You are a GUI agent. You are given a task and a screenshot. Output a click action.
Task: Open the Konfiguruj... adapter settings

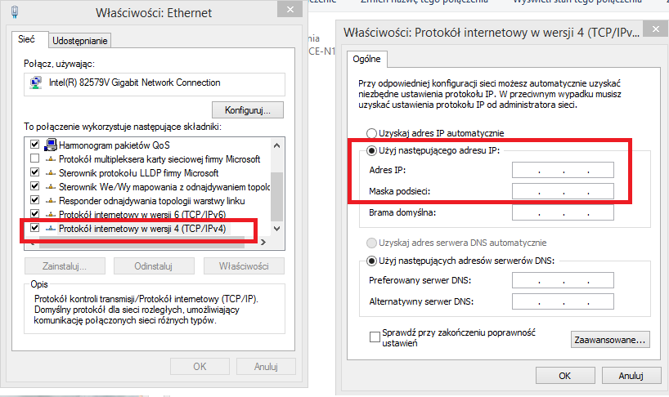[248, 110]
